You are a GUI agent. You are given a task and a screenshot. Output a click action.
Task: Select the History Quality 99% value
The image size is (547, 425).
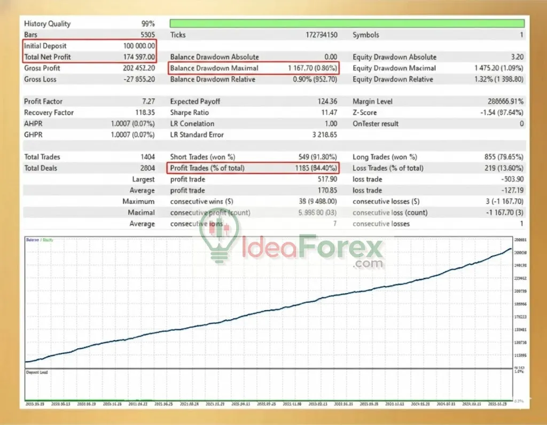click(x=149, y=23)
